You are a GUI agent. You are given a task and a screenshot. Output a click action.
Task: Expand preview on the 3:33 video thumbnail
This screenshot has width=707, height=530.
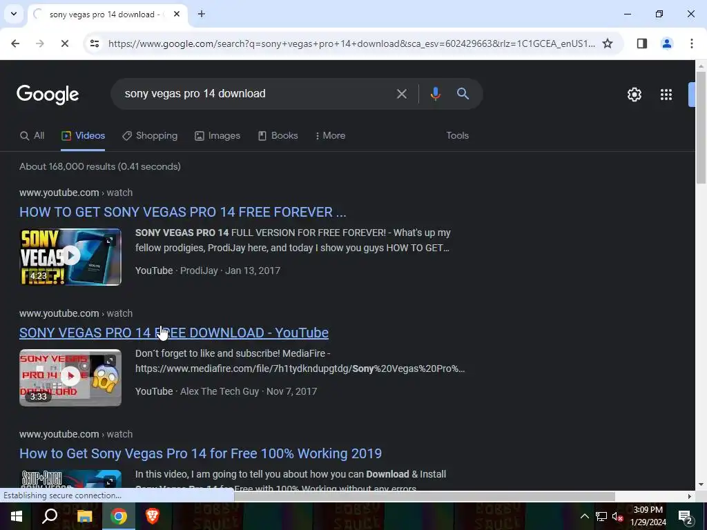pos(110,360)
